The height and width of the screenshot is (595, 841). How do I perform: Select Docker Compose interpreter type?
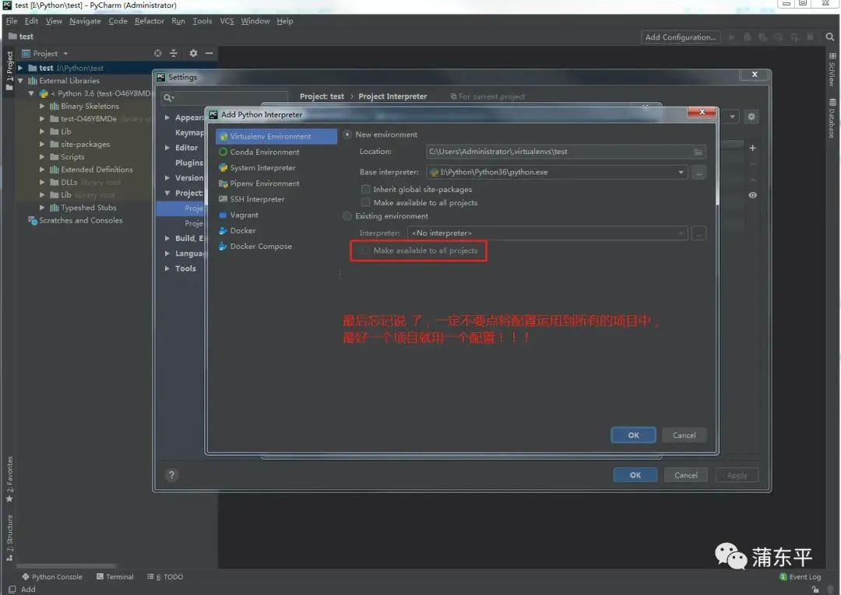coord(255,247)
